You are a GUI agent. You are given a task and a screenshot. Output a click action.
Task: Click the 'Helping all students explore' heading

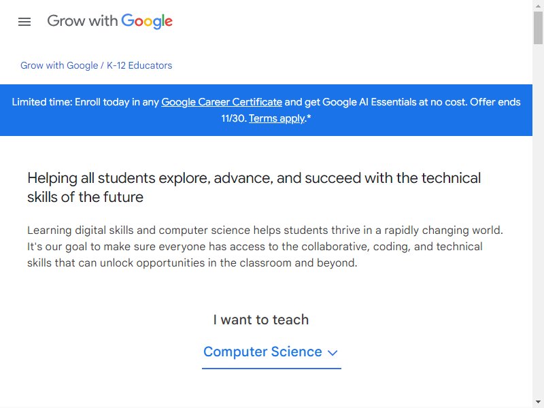pyautogui.click(x=254, y=188)
